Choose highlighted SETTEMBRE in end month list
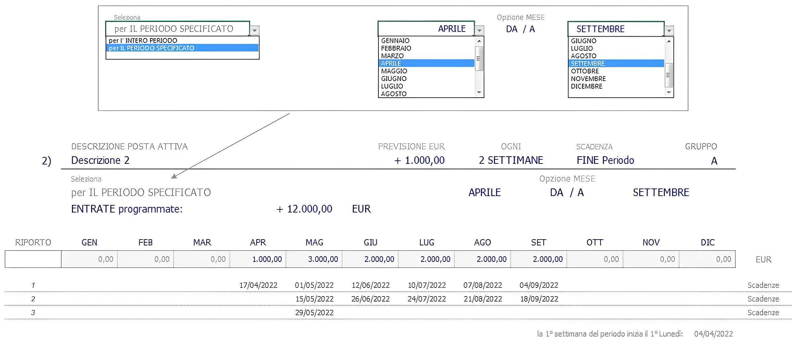This screenshot has height=340, width=794. pyautogui.click(x=616, y=63)
